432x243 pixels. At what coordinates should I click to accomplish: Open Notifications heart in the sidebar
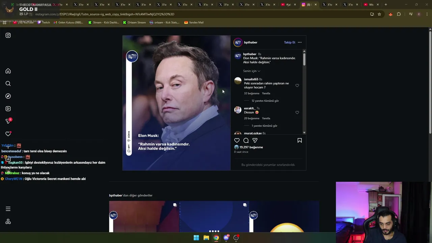click(8, 134)
